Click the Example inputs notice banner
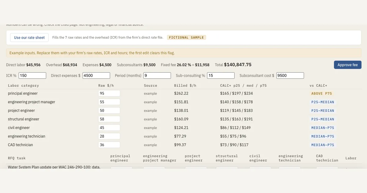 [183, 53]
